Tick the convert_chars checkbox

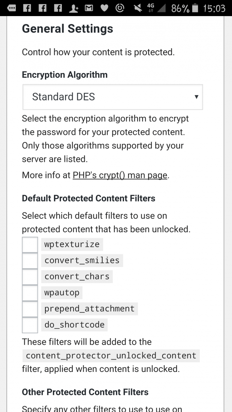pyautogui.click(x=30, y=277)
